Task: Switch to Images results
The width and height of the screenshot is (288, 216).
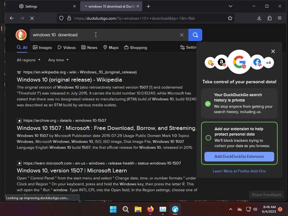Action: 42,48
